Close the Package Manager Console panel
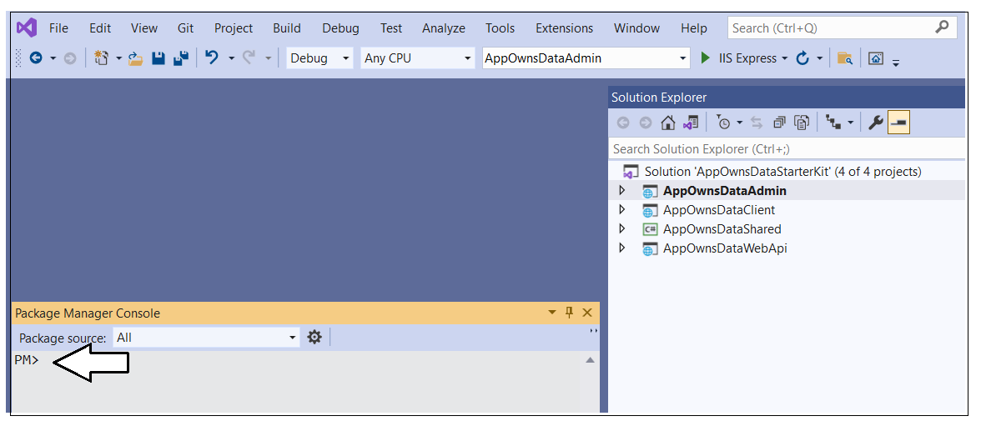Image resolution: width=981 pixels, height=431 pixels. [587, 313]
